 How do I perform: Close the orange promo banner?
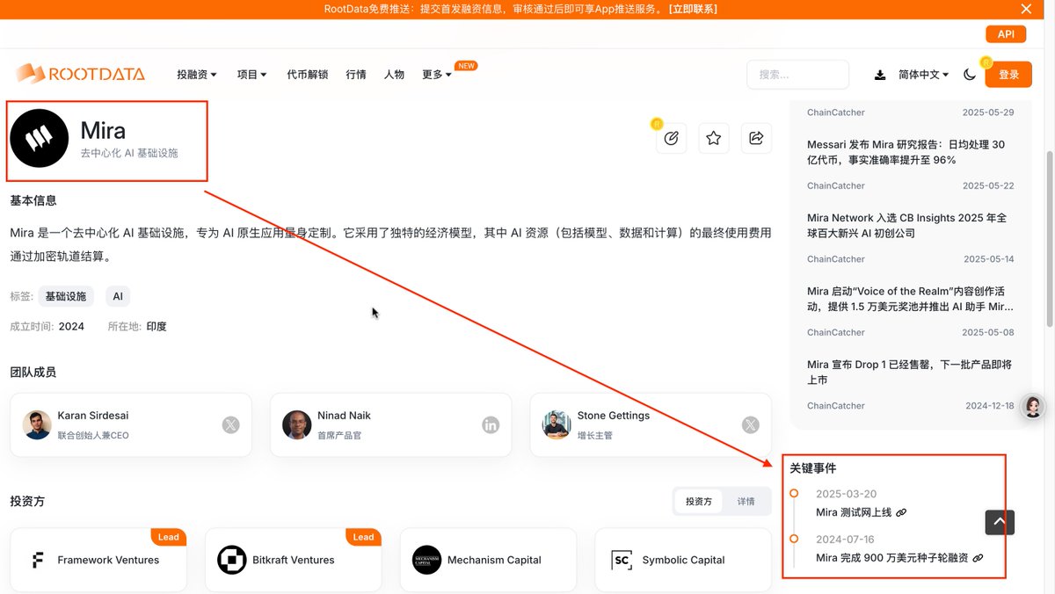pyautogui.click(x=1026, y=9)
